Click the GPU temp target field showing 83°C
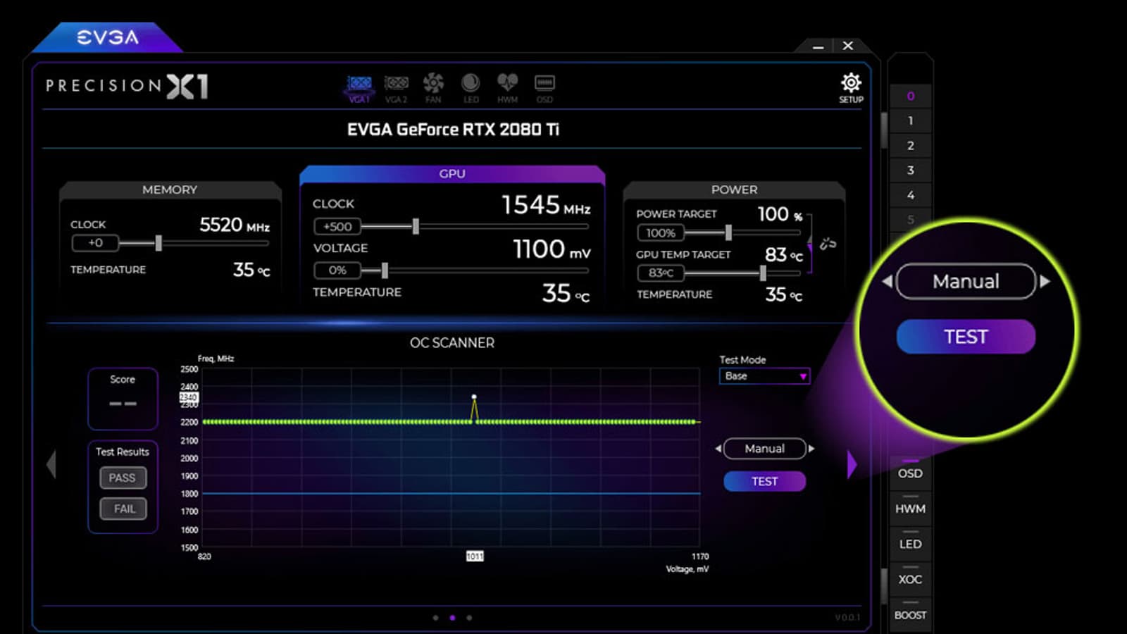The height and width of the screenshot is (634, 1127). pyautogui.click(x=661, y=273)
